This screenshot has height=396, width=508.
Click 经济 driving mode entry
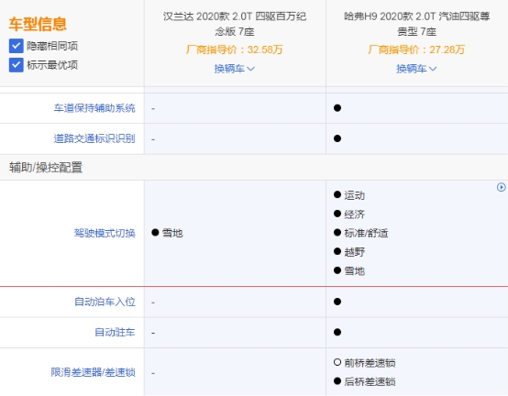coord(355,214)
